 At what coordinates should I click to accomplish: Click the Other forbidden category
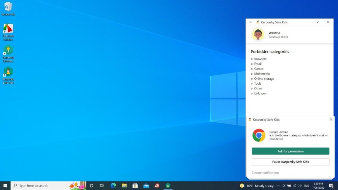[258, 89]
